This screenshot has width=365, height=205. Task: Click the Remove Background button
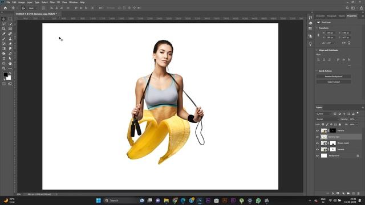tap(334, 76)
